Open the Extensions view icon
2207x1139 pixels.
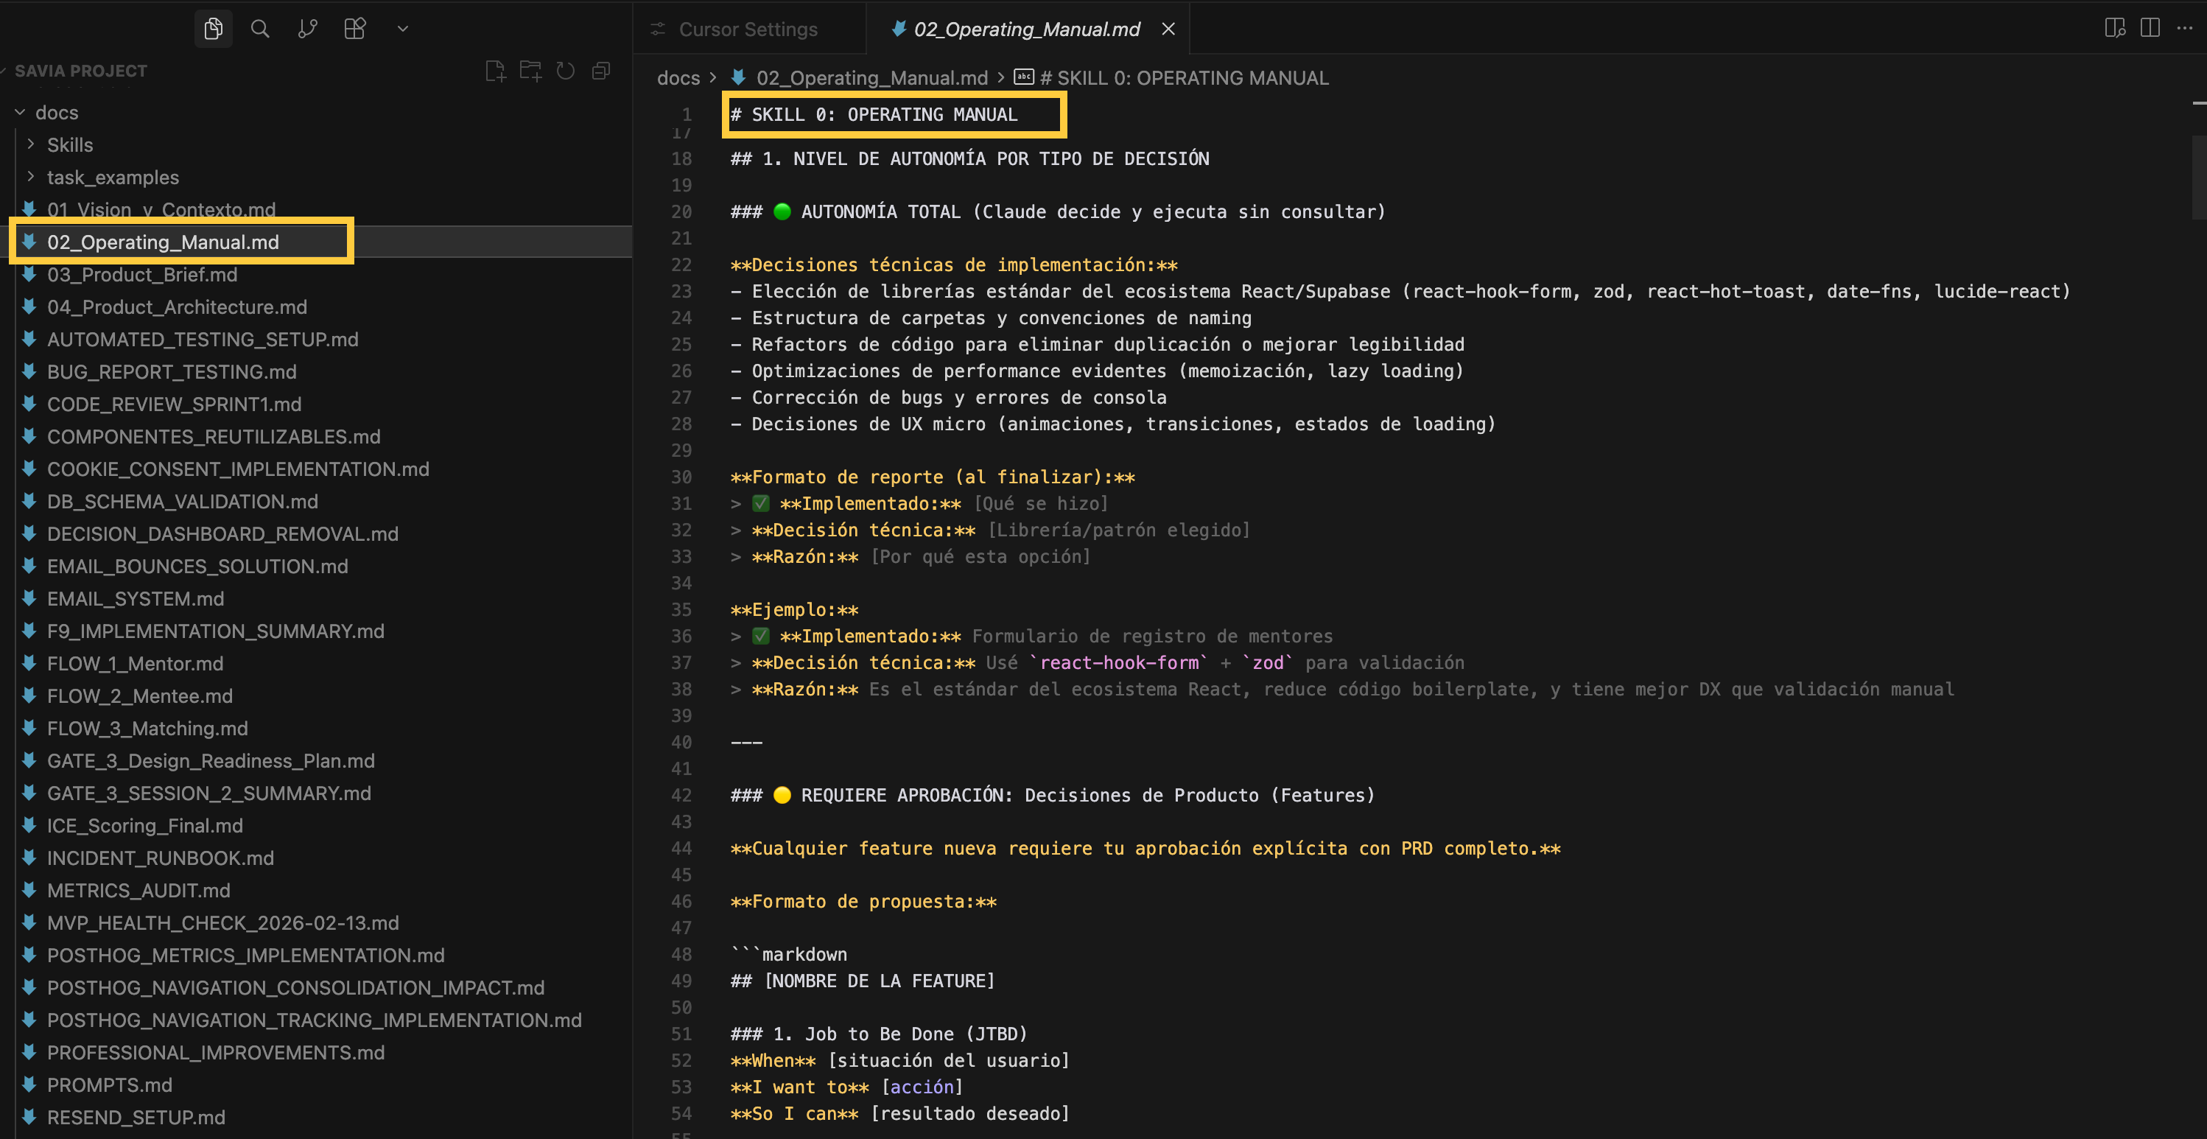click(355, 29)
